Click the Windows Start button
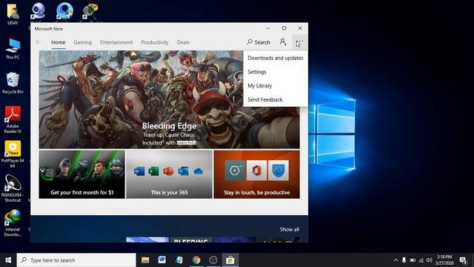The height and width of the screenshot is (267, 474). (8, 260)
